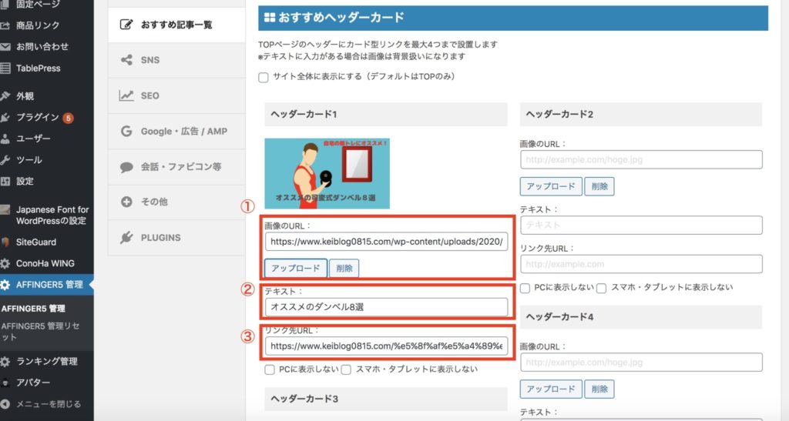Click 削除 button for header card 1
This screenshot has height=421, width=789.
point(344,269)
